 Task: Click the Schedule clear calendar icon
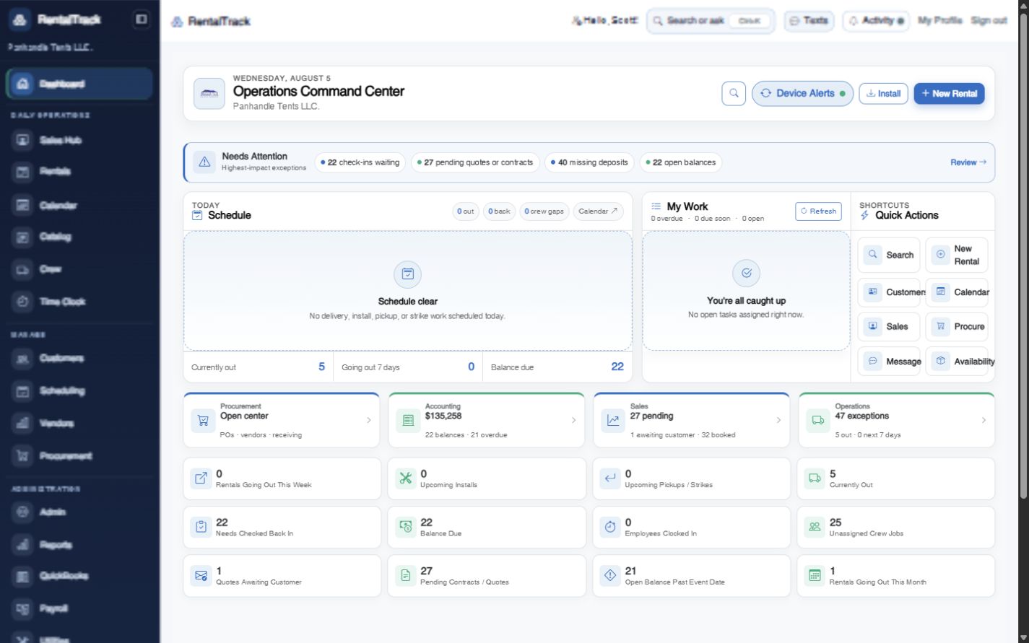[x=407, y=274]
